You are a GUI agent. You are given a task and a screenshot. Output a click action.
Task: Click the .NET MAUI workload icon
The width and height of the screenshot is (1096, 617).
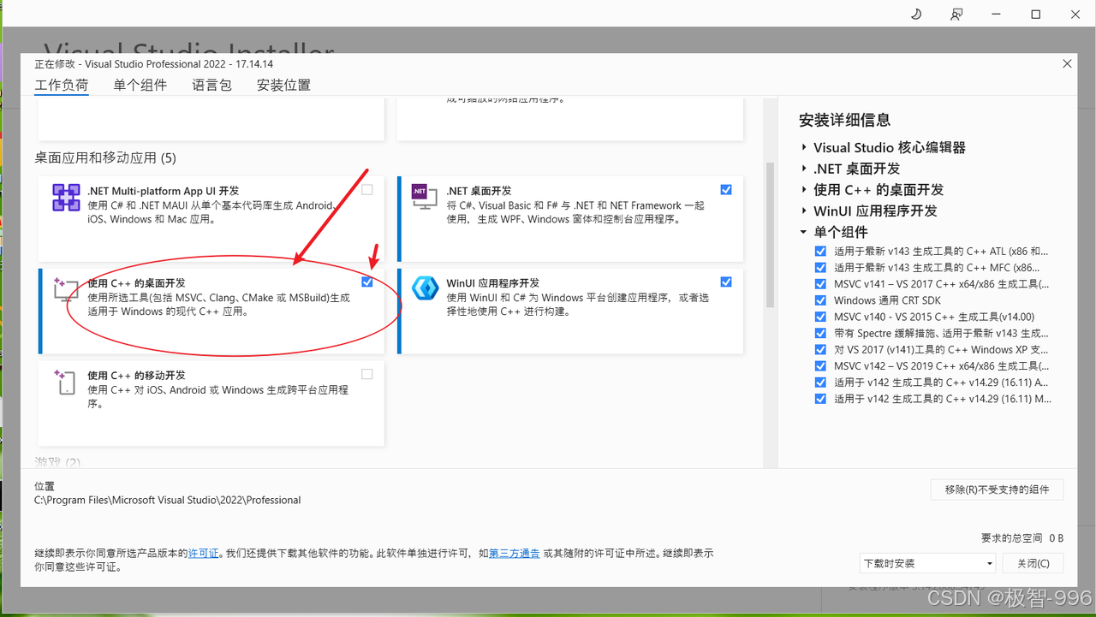coord(66,198)
